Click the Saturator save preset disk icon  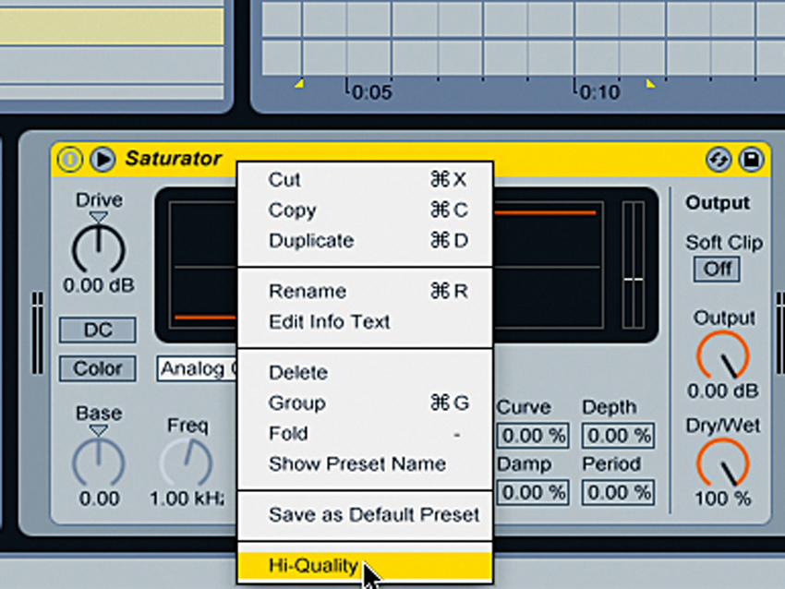(751, 160)
